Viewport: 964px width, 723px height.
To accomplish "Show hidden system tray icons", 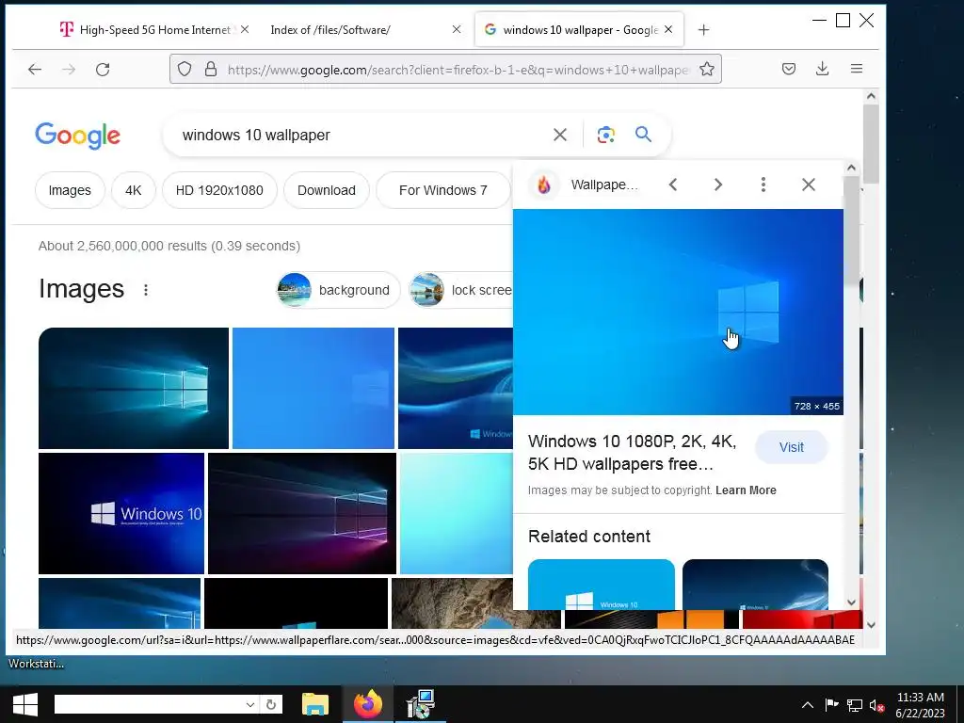I will (807, 705).
